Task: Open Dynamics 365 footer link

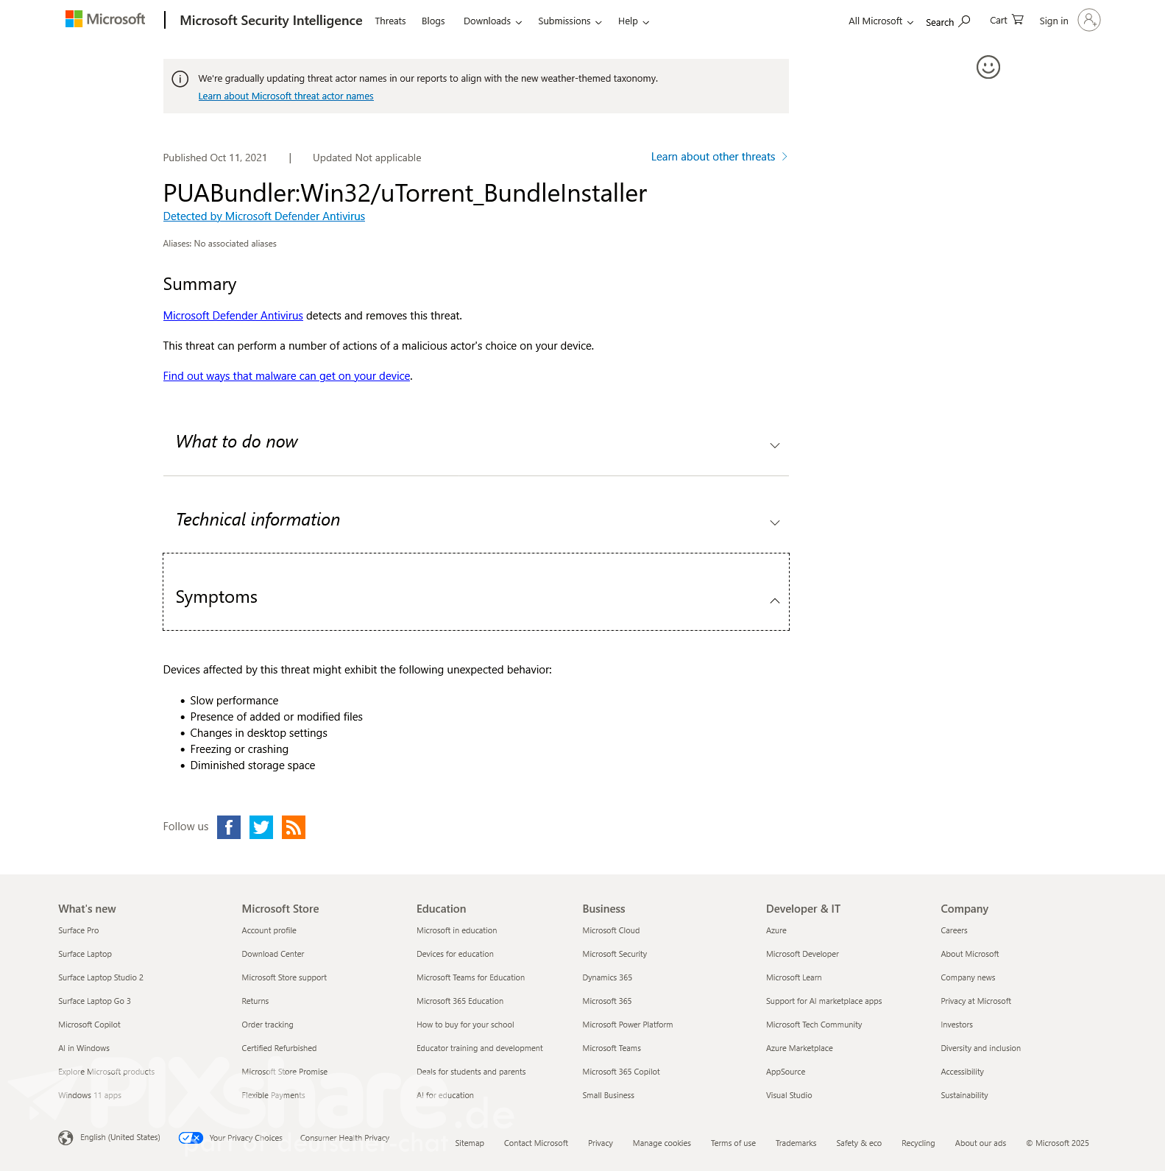Action: [608, 977]
